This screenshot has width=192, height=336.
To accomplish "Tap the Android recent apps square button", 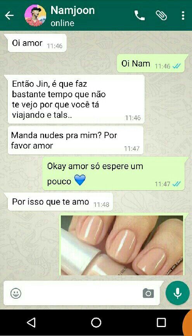I will click(x=161, y=322).
